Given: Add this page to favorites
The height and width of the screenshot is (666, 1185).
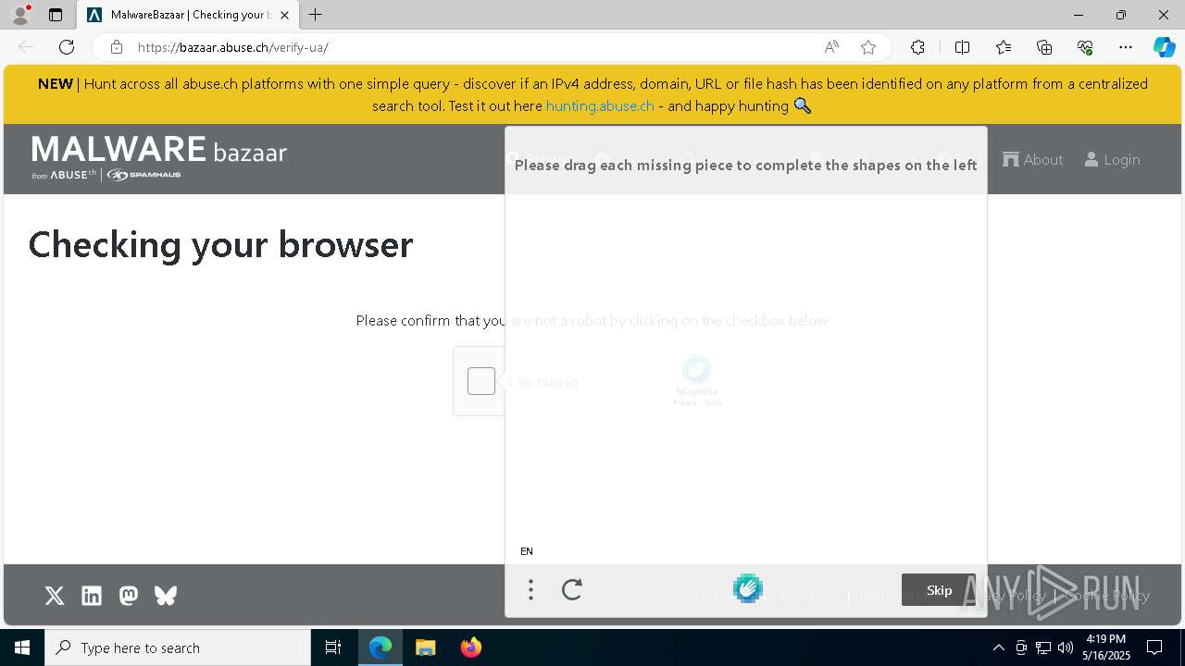Looking at the screenshot, I should (868, 47).
